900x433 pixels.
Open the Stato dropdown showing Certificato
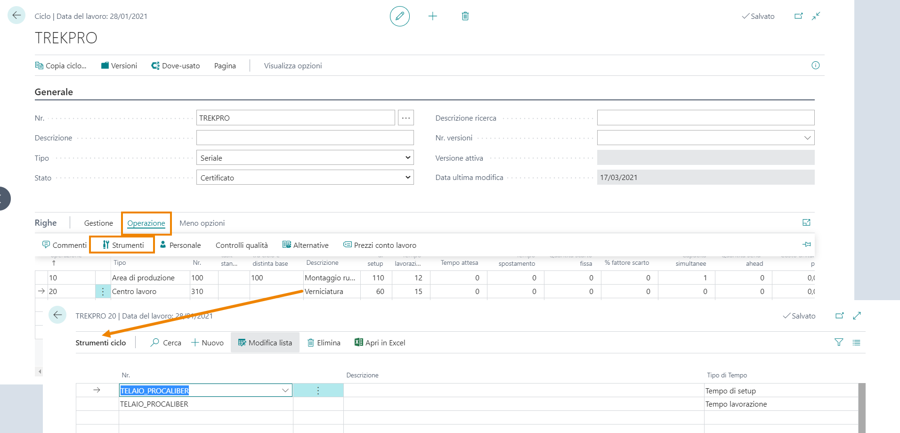[305, 178]
